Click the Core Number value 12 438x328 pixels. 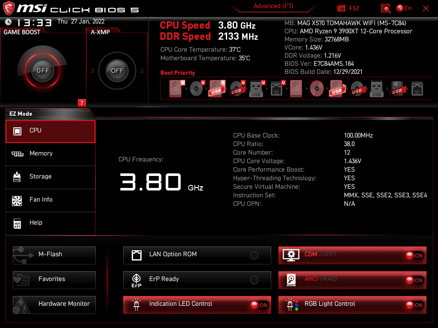tap(347, 152)
